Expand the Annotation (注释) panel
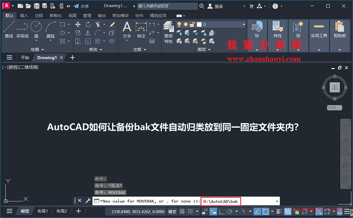 140,49
